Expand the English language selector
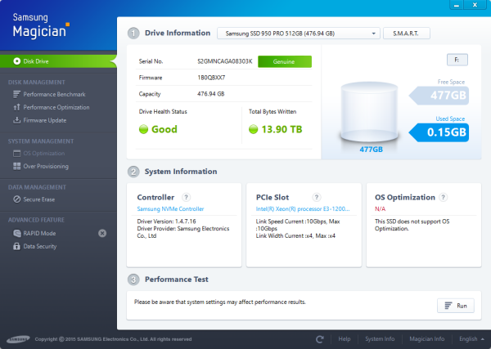491x349 pixels. [x=471, y=338]
